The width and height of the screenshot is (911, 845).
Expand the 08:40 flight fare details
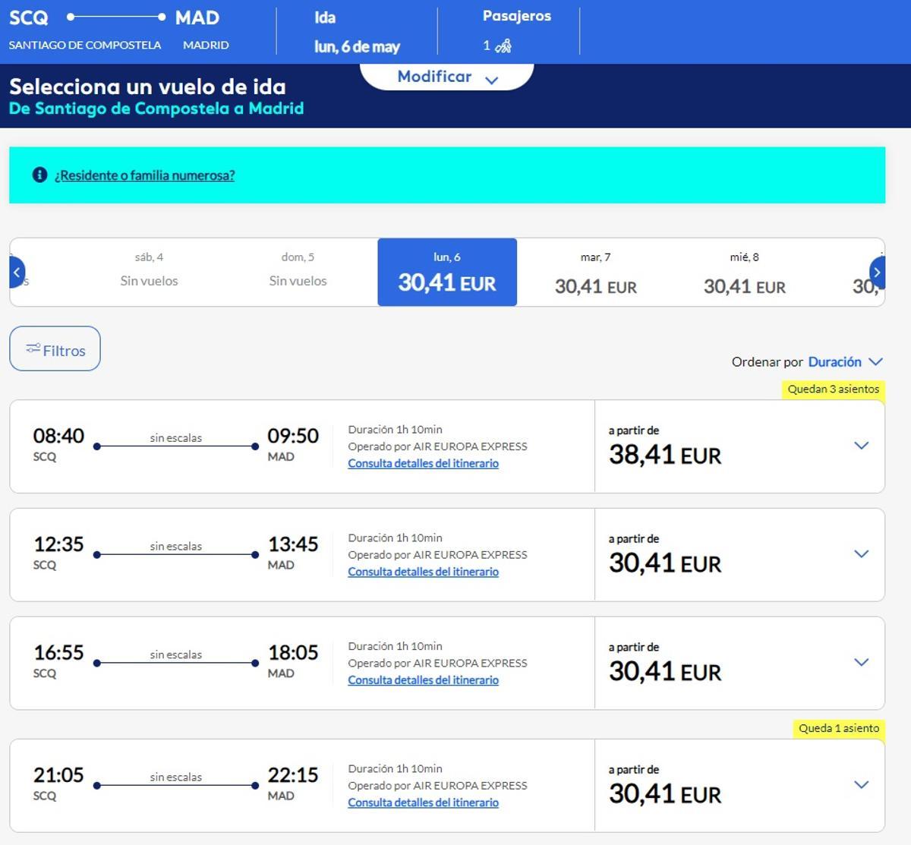click(861, 446)
